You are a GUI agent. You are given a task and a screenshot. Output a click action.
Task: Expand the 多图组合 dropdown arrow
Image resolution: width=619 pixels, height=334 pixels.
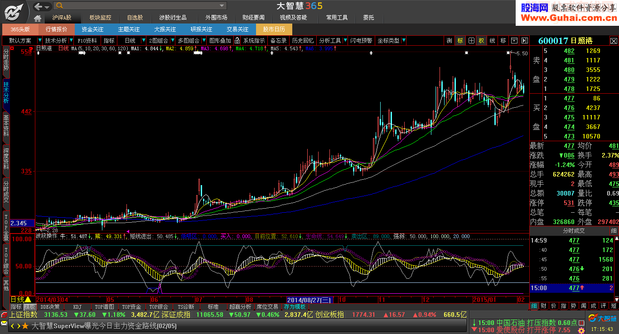[x=204, y=40]
